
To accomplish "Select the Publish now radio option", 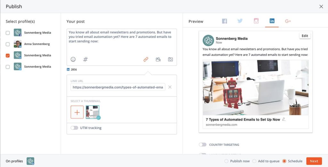I will point(227,161).
